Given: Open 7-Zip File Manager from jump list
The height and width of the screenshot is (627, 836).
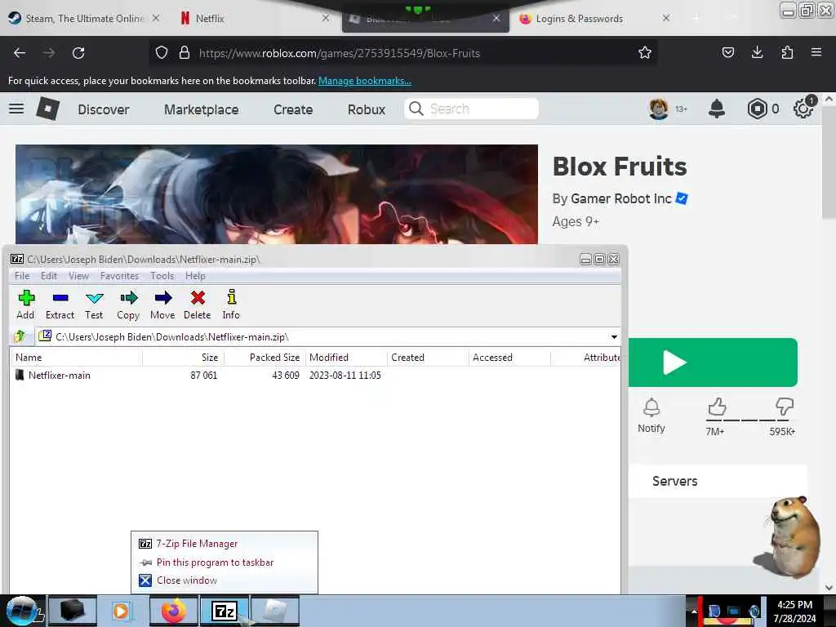Looking at the screenshot, I should coord(225,544).
